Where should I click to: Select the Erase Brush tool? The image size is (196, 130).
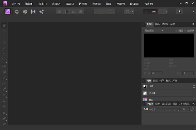coord(4,89)
